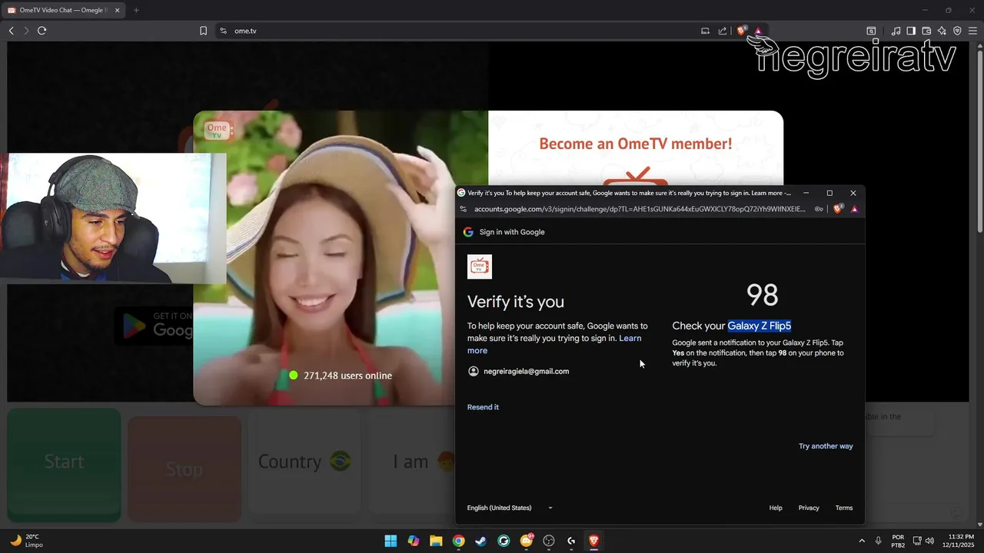Viewport: 984px width, 553px height.
Task: Open the music playlist icon in the toolbar
Action: coord(896,31)
